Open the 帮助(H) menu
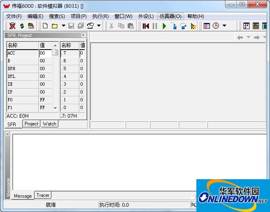This screenshot has width=270, height=212. 196,16
